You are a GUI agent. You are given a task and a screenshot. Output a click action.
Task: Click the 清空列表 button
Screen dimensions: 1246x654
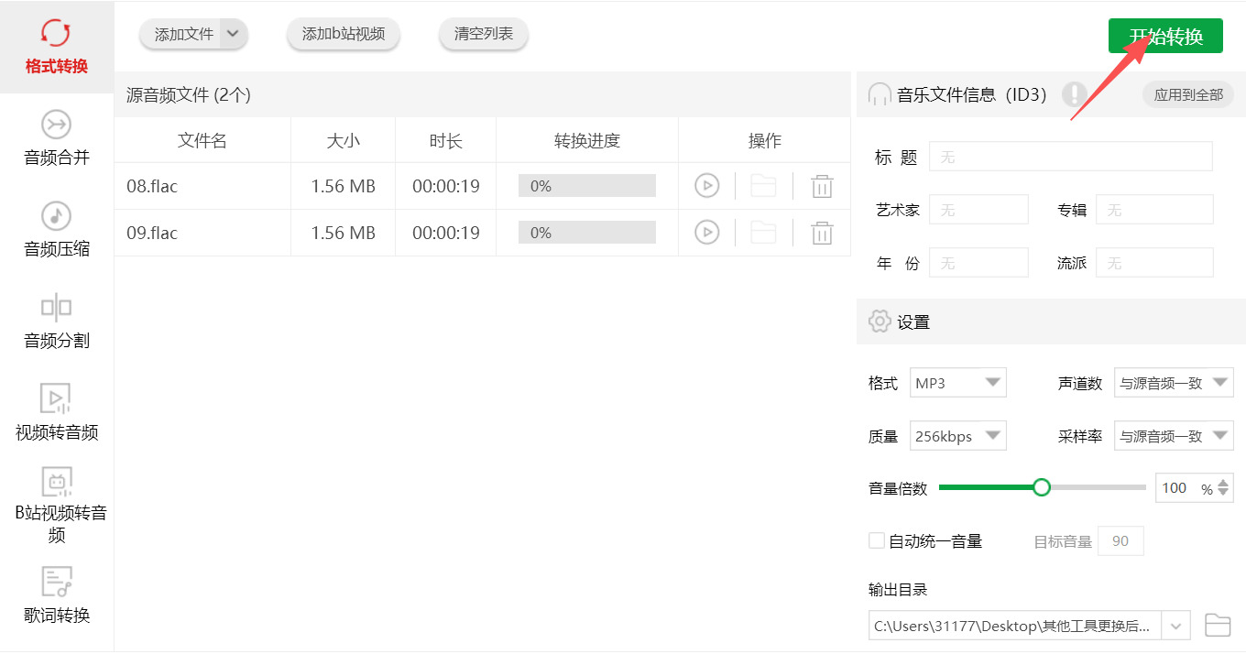coord(484,35)
